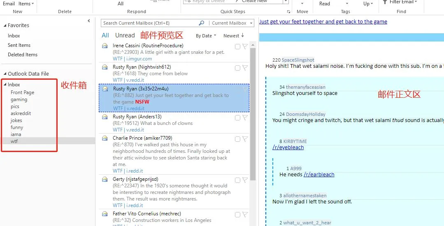The image size is (444, 226).
Task: Select 'They come from below' message text
Action: coord(163,74)
